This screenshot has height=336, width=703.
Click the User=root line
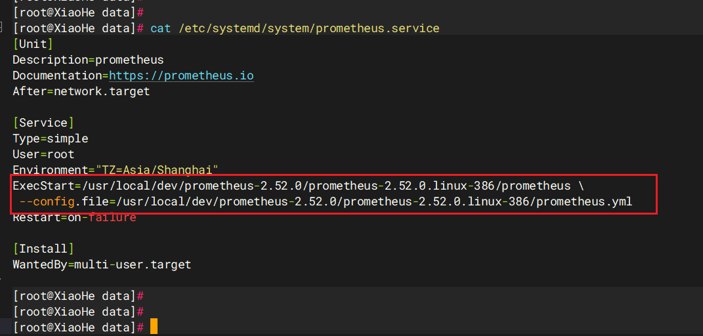(43, 155)
